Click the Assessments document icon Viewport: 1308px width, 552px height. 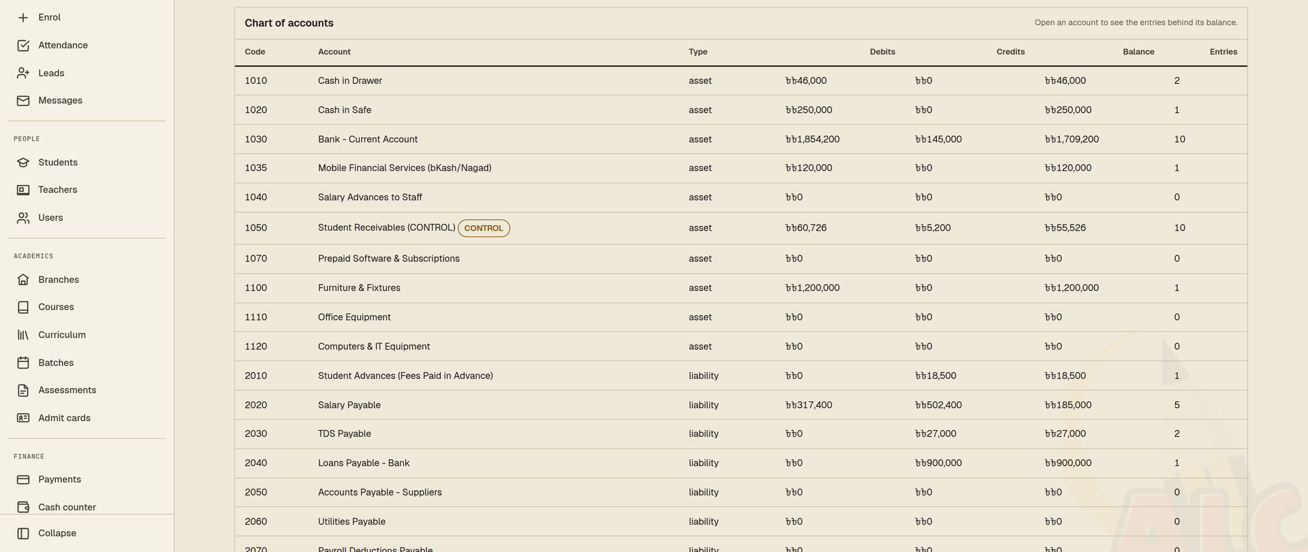point(23,390)
